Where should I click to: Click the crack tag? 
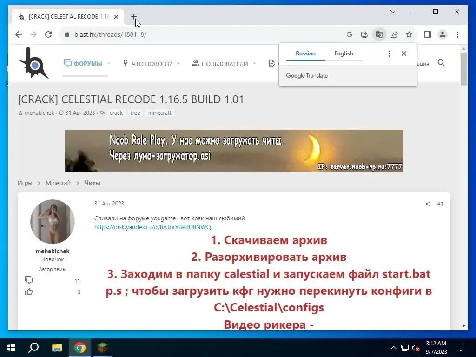pos(116,113)
